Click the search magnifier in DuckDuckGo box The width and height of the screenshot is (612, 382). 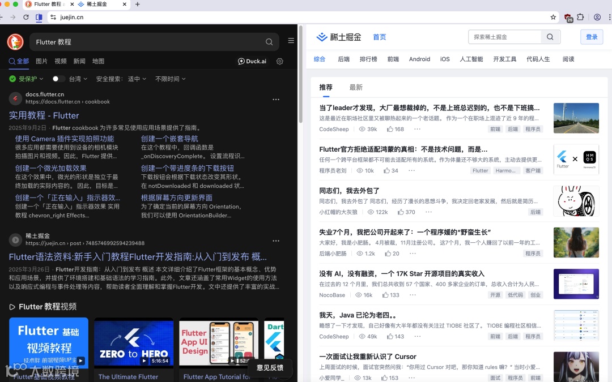[269, 42]
